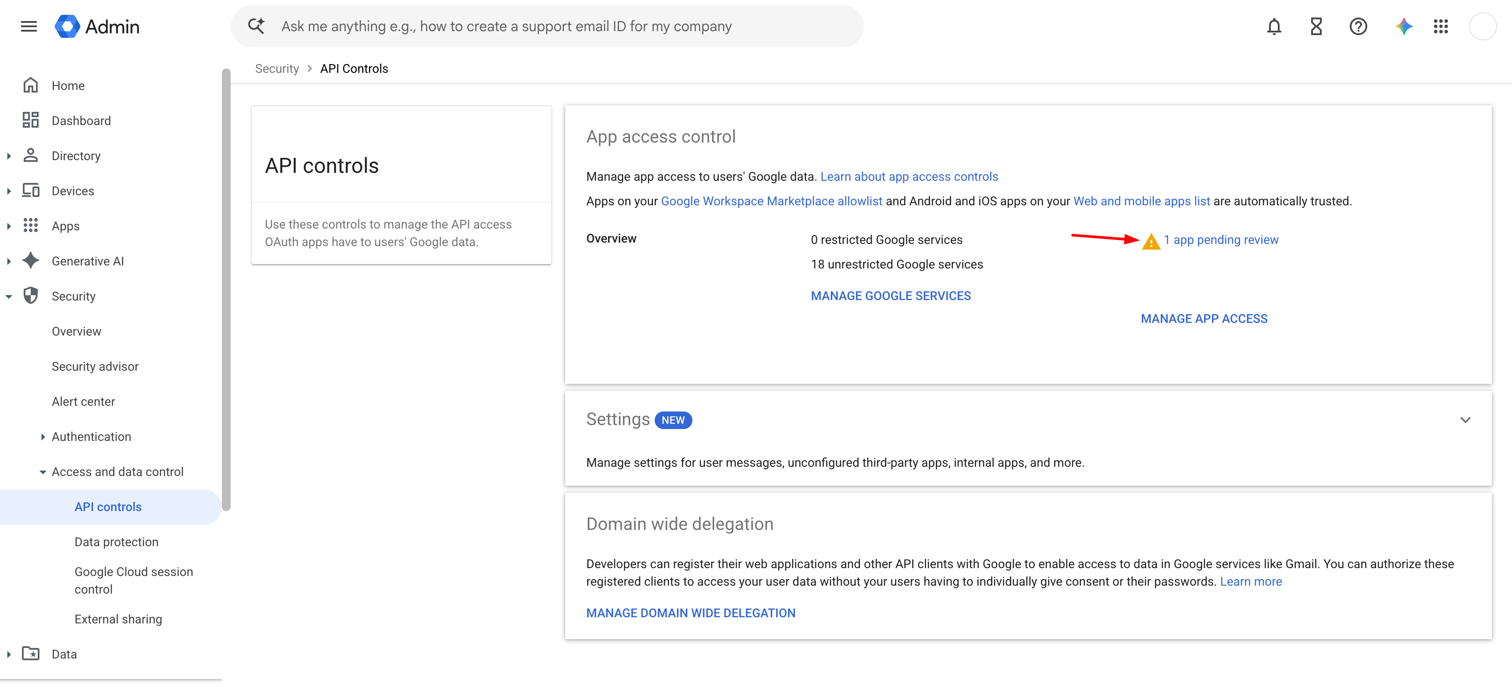Open Learn more about domain delegation
Image resolution: width=1512 pixels, height=687 pixels.
point(1251,581)
